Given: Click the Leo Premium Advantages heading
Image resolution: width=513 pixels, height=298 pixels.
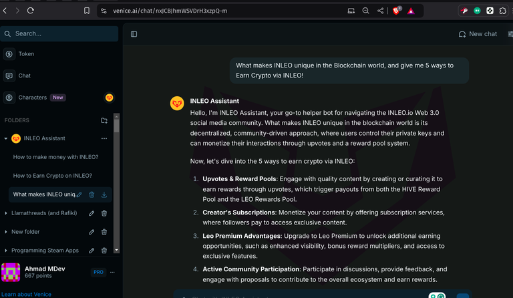Looking at the screenshot, I should [x=241, y=236].
